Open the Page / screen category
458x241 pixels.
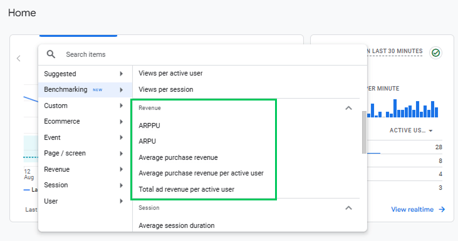(x=85, y=154)
